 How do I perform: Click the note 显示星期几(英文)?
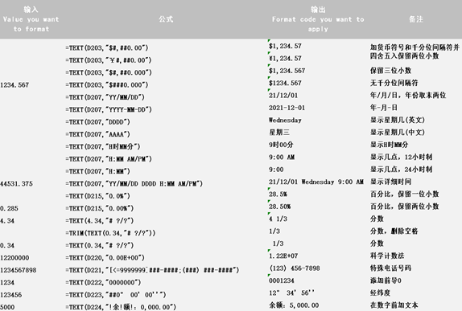(x=398, y=121)
